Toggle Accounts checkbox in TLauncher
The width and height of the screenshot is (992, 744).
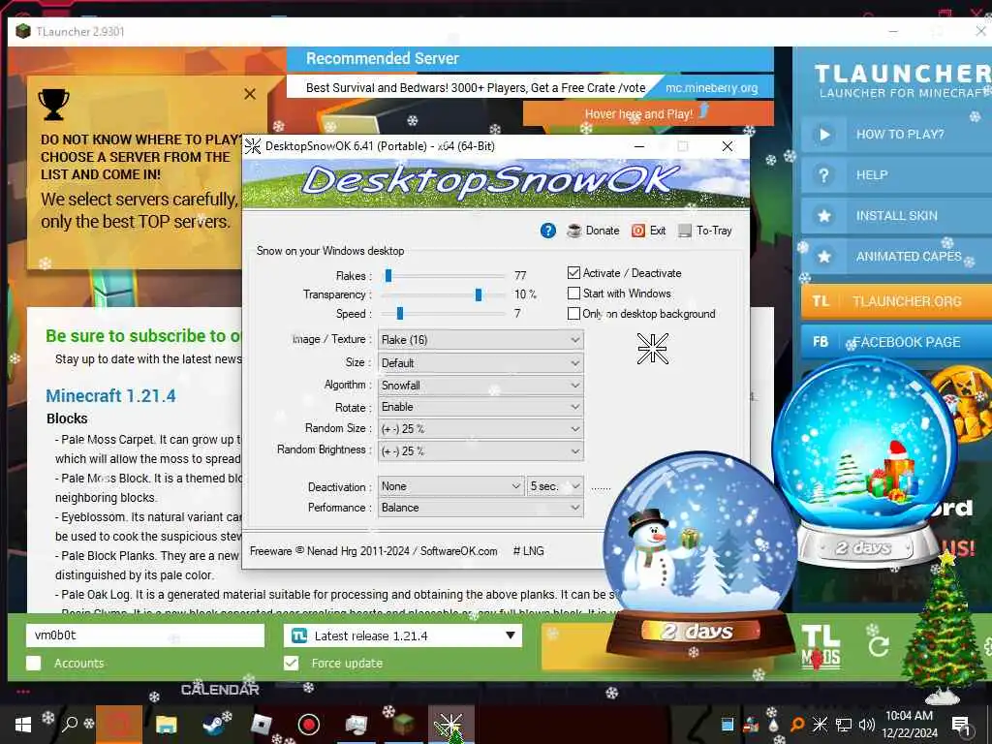point(34,663)
